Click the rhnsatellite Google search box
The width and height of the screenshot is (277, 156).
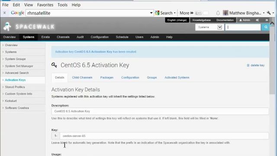coord(87,13)
